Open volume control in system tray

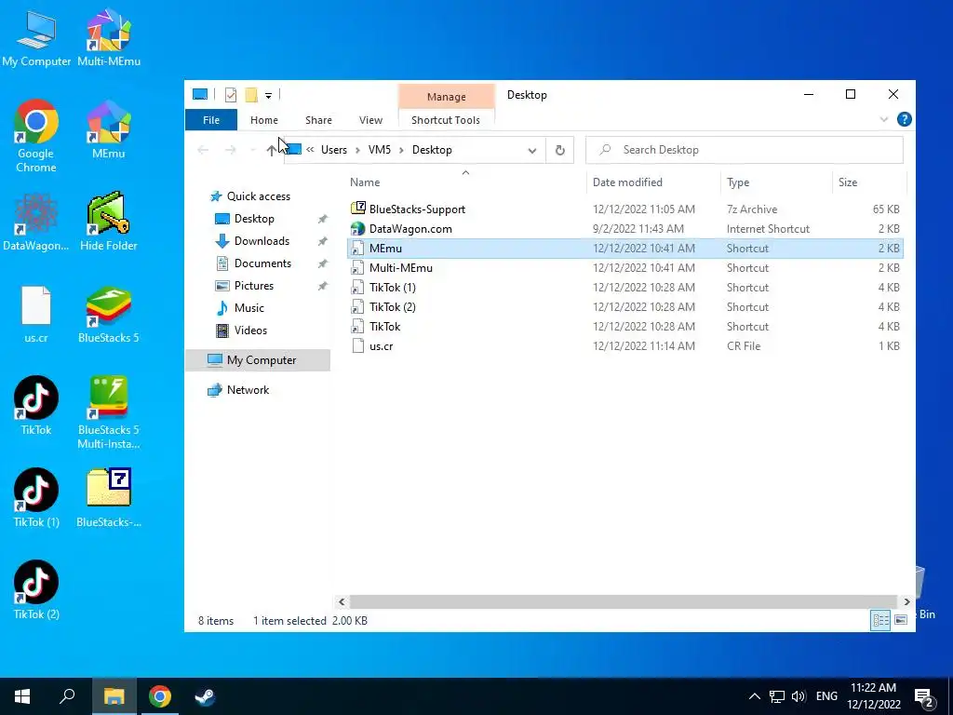pyautogui.click(x=799, y=696)
